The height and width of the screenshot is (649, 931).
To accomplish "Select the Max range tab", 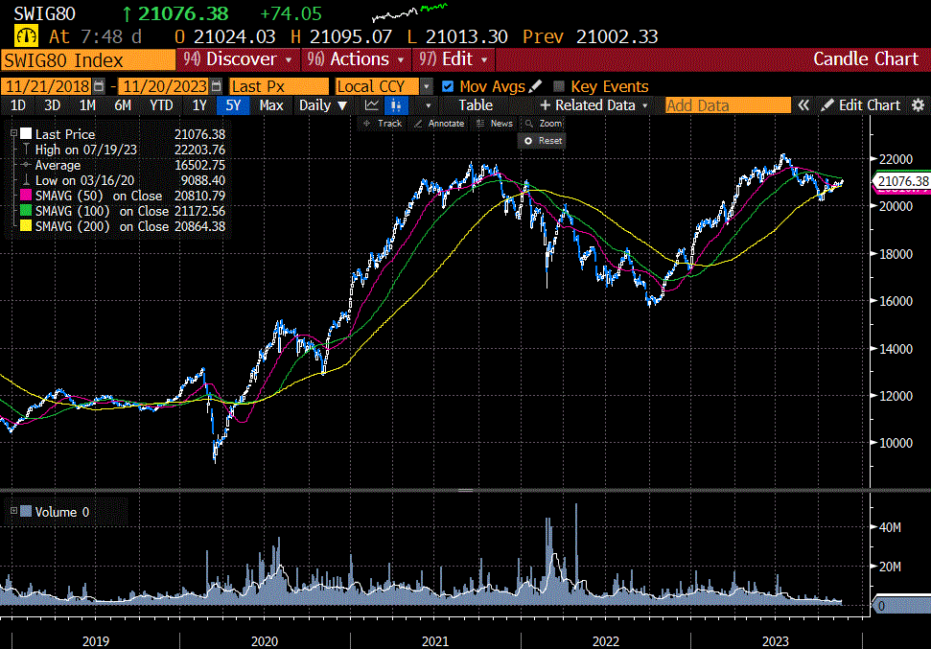I will pos(270,105).
